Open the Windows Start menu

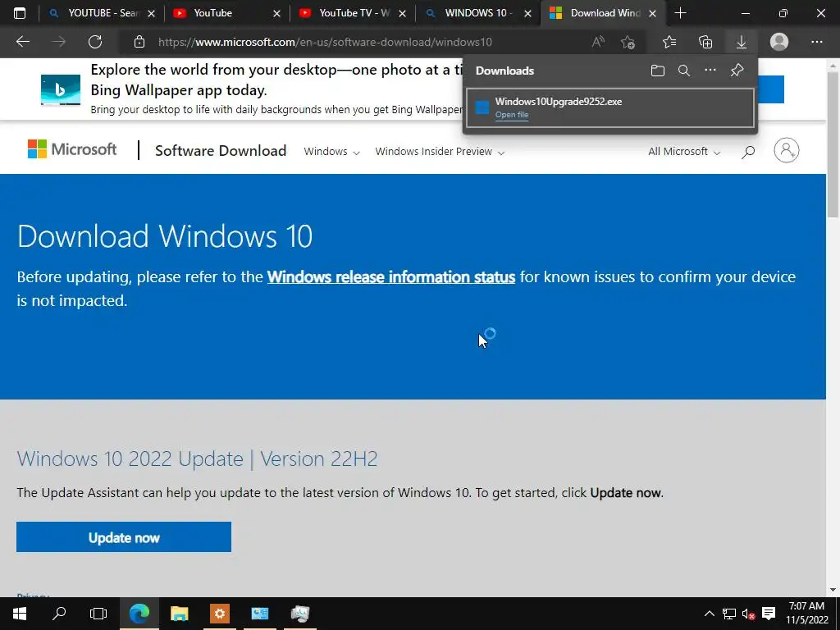click(x=20, y=614)
